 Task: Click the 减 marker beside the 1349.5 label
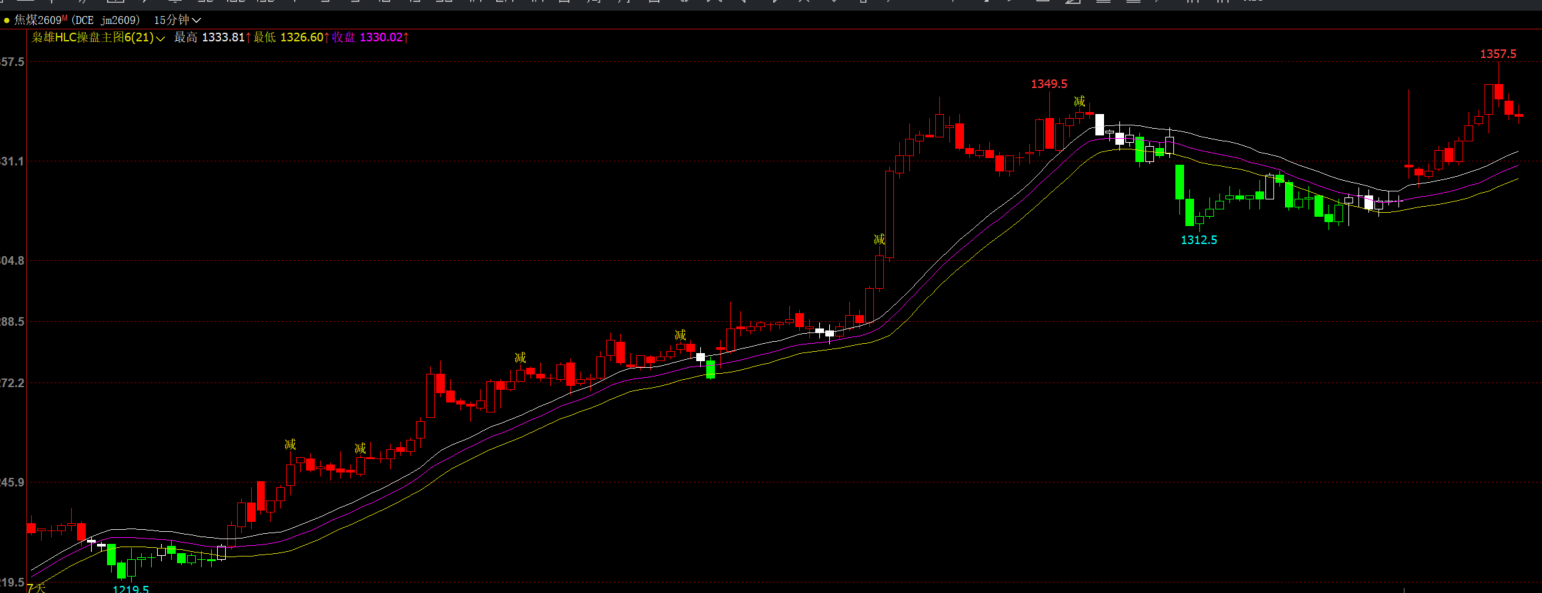click(1079, 101)
